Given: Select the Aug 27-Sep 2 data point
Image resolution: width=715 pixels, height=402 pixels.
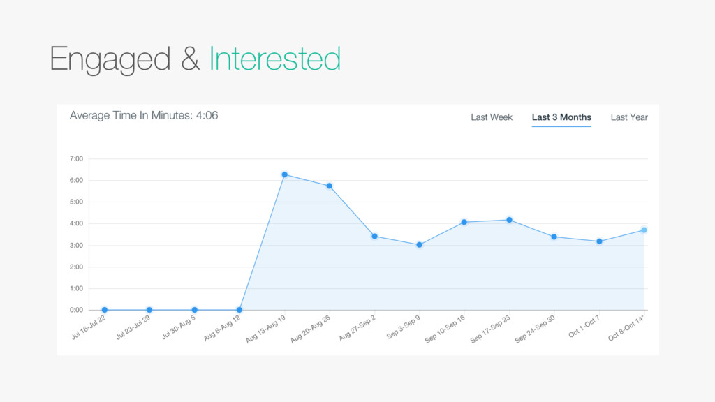Looking at the screenshot, I should (x=375, y=237).
